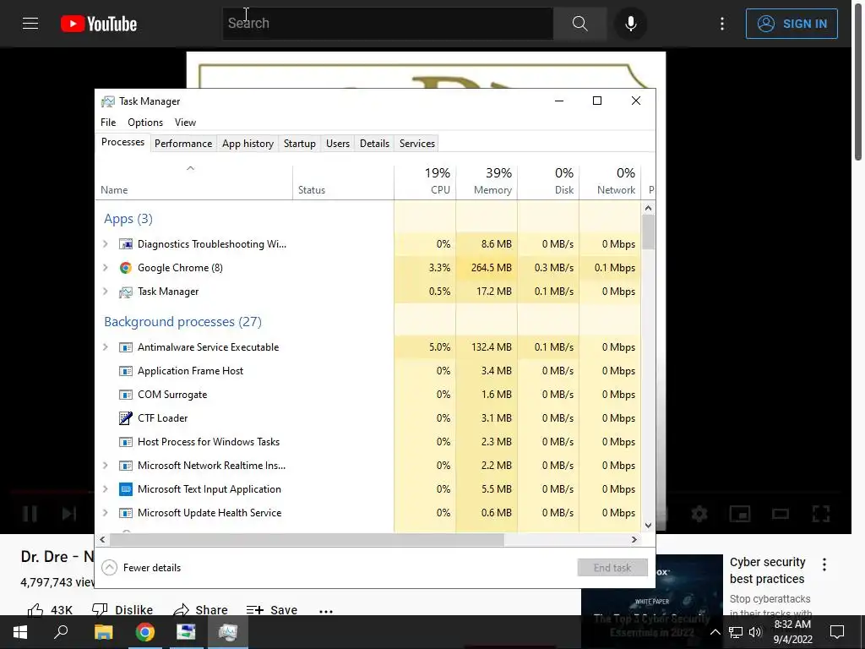Switch to the Details tab
This screenshot has width=865, height=649.
tap(374, 144)
